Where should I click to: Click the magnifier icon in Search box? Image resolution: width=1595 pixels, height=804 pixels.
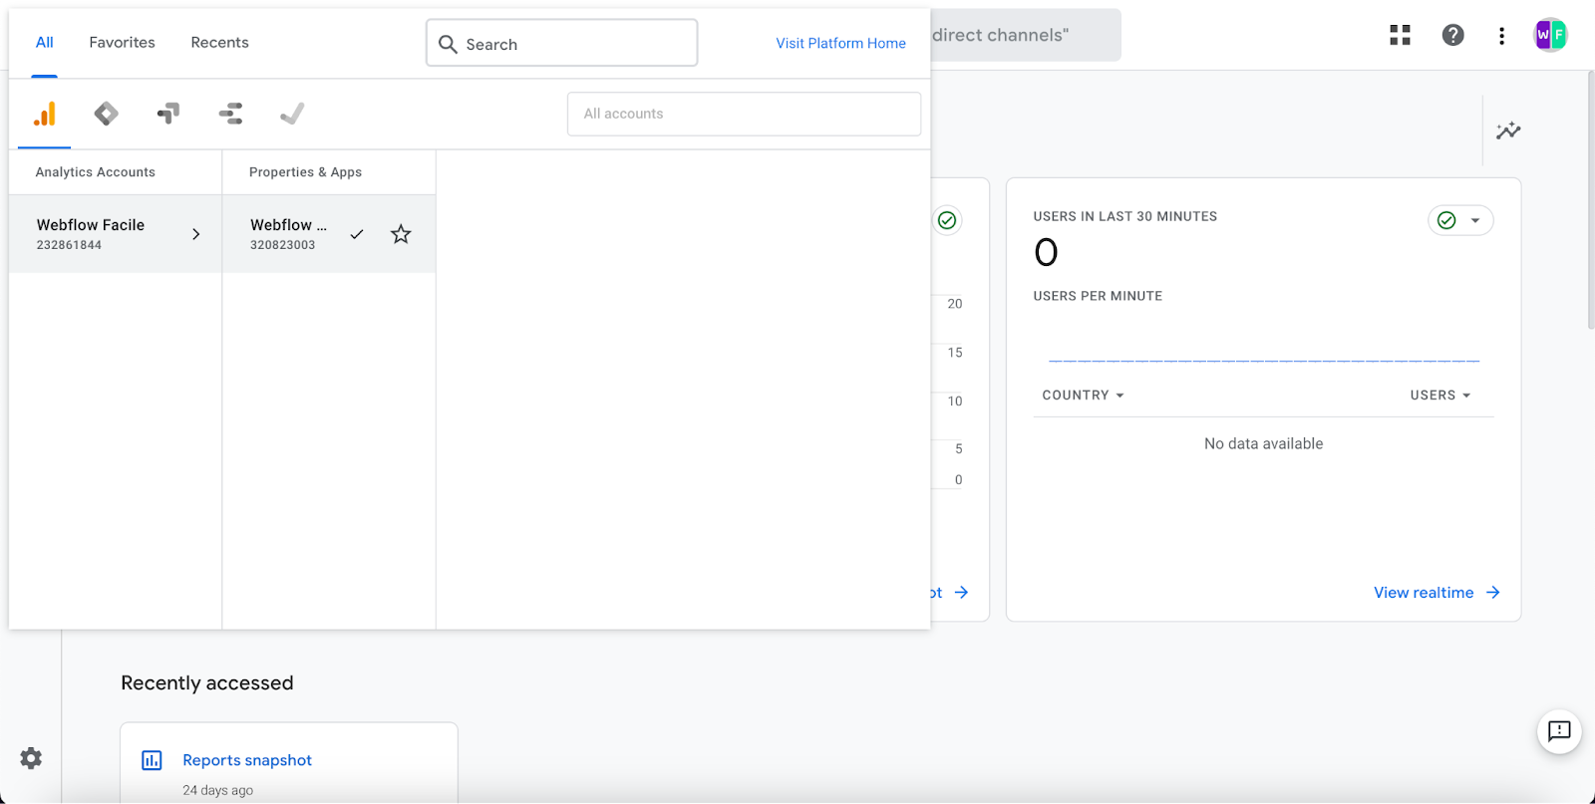pos(449,44)
